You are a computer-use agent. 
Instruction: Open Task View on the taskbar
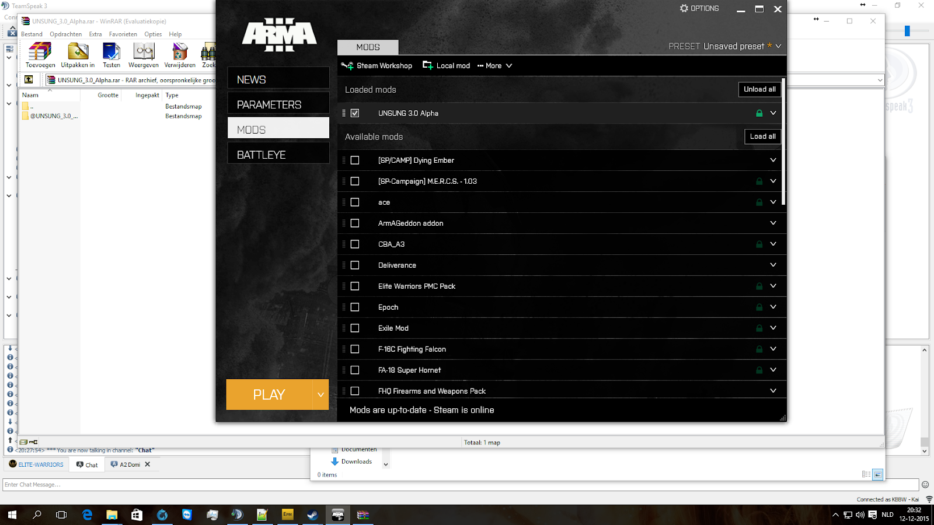tap(61, 514)
